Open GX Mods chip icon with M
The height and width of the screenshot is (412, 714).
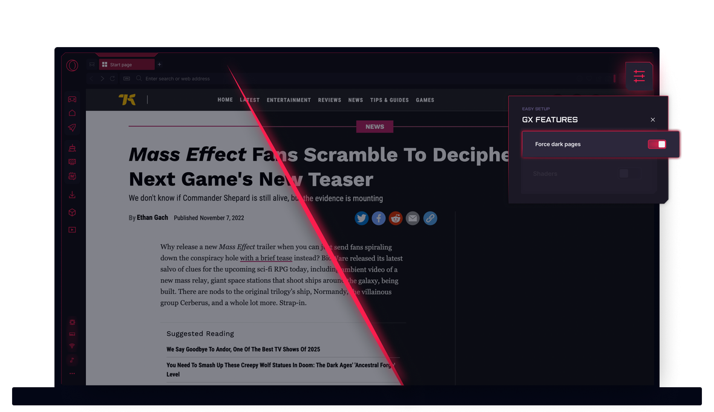click(72, 176)
